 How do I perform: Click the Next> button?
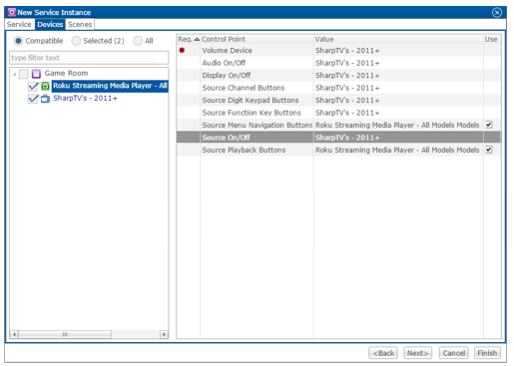[x=418, y=353]
